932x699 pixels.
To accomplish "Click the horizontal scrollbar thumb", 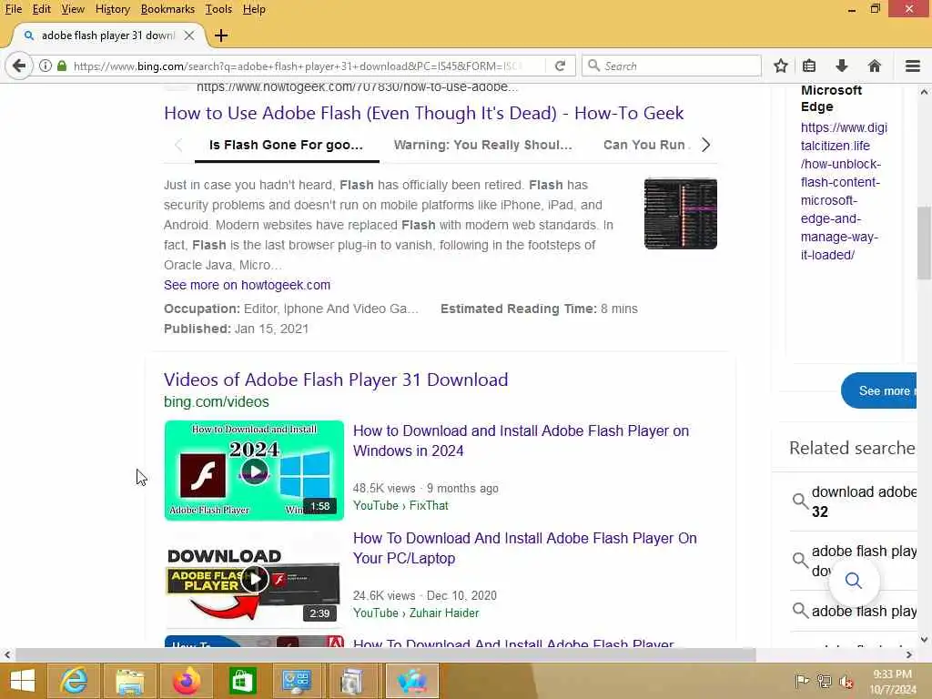I will click(385, 655).
